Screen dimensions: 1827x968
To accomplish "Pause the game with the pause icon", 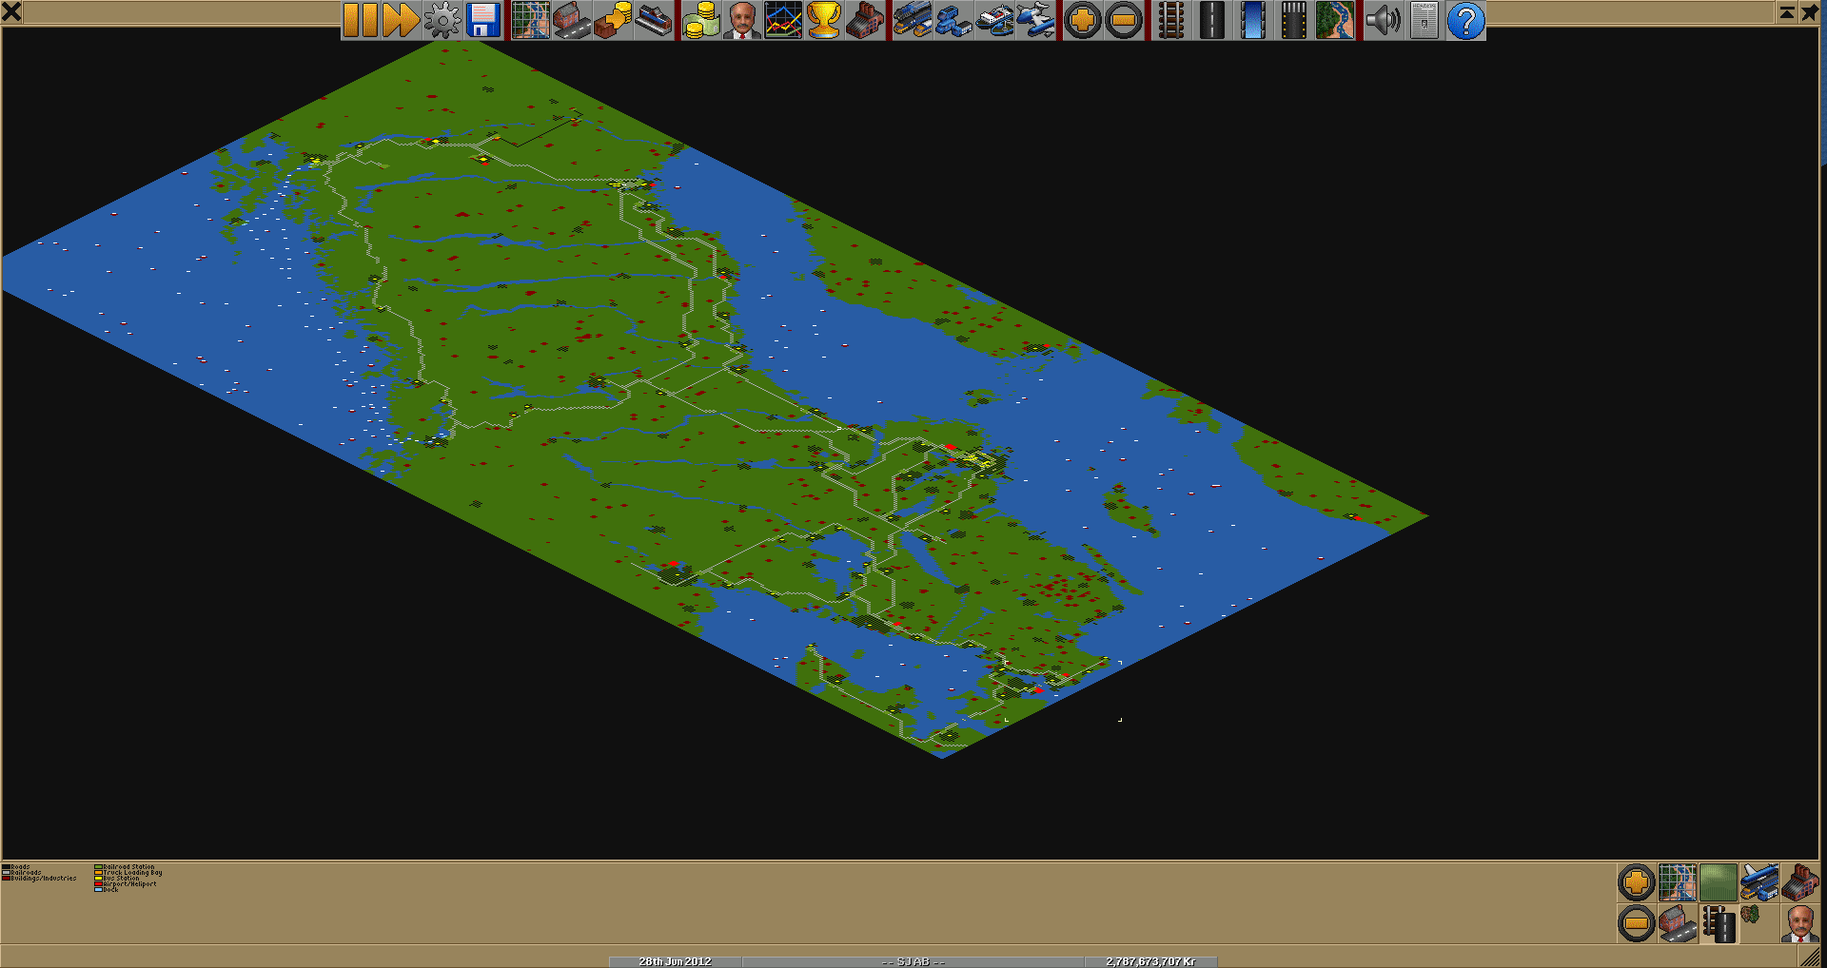I will 361,20.
